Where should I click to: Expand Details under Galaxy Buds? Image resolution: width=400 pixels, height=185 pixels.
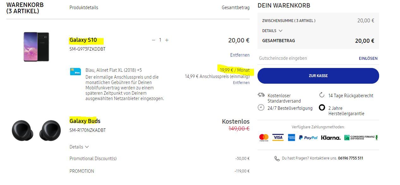(x=79, y=147)
